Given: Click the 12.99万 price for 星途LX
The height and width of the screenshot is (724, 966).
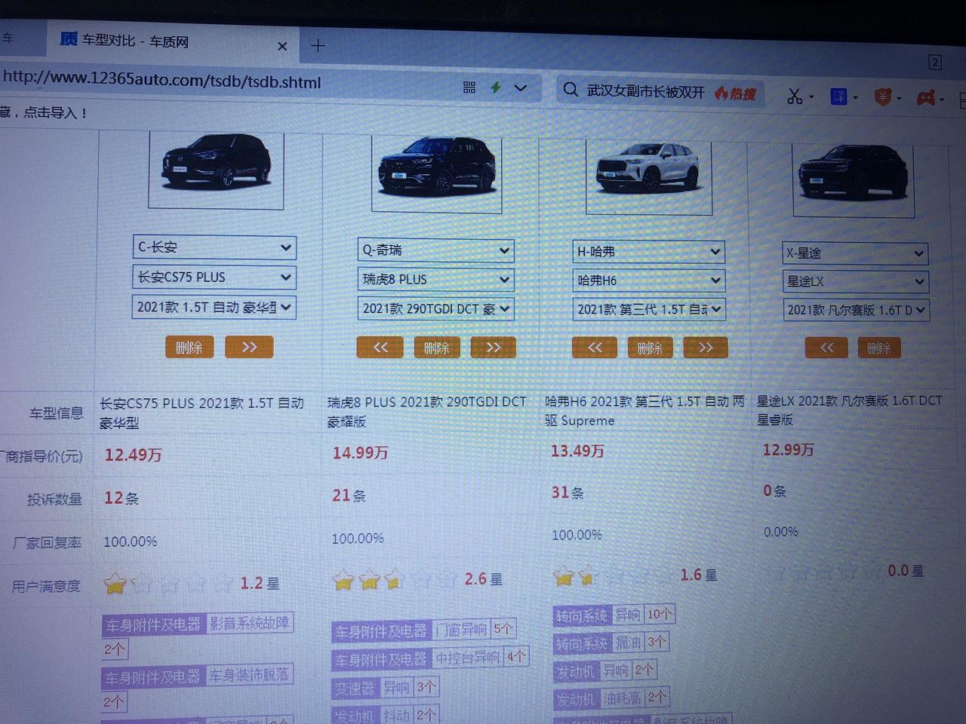Looking at the screenshot, I should [x=788, y=449].
